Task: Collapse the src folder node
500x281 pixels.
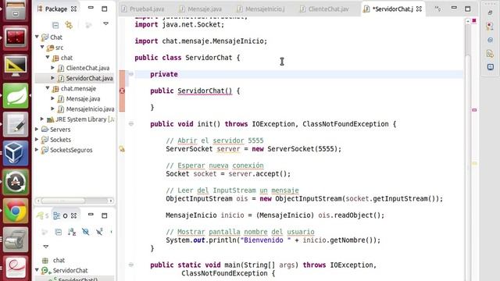Action: pyautogui.click(x=42, y=47)
